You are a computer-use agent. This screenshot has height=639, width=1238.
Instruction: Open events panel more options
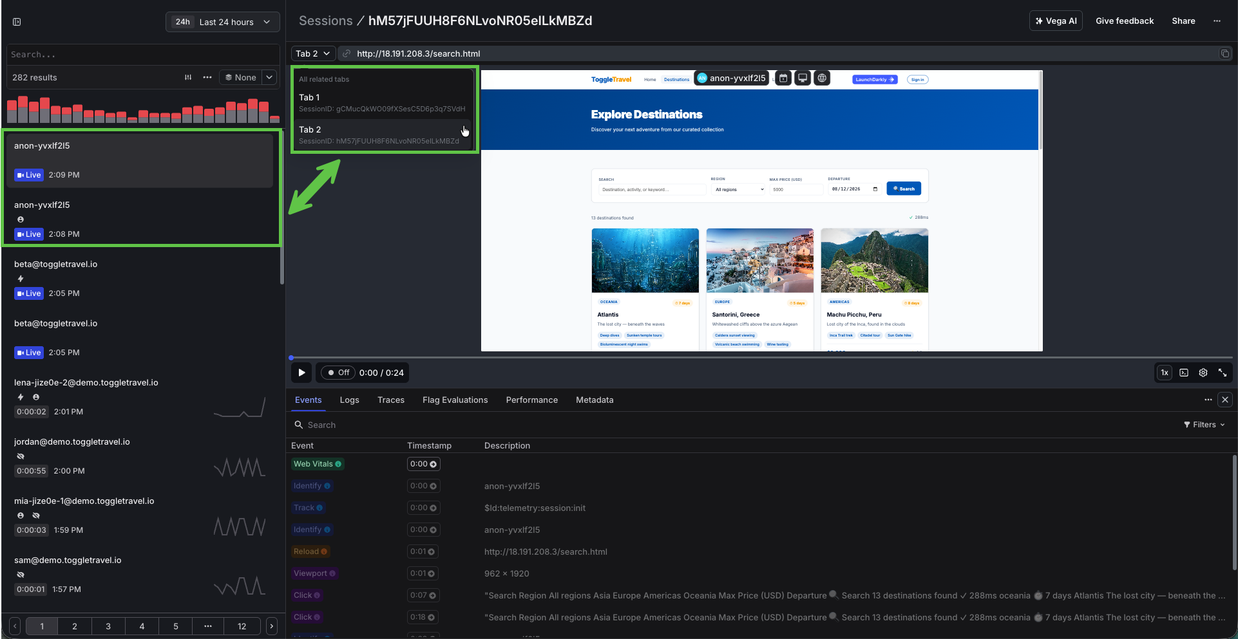1208,400
